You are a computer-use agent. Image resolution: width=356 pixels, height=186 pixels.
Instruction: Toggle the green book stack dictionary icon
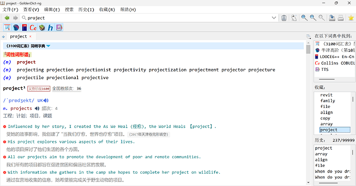tap(42, 28)
